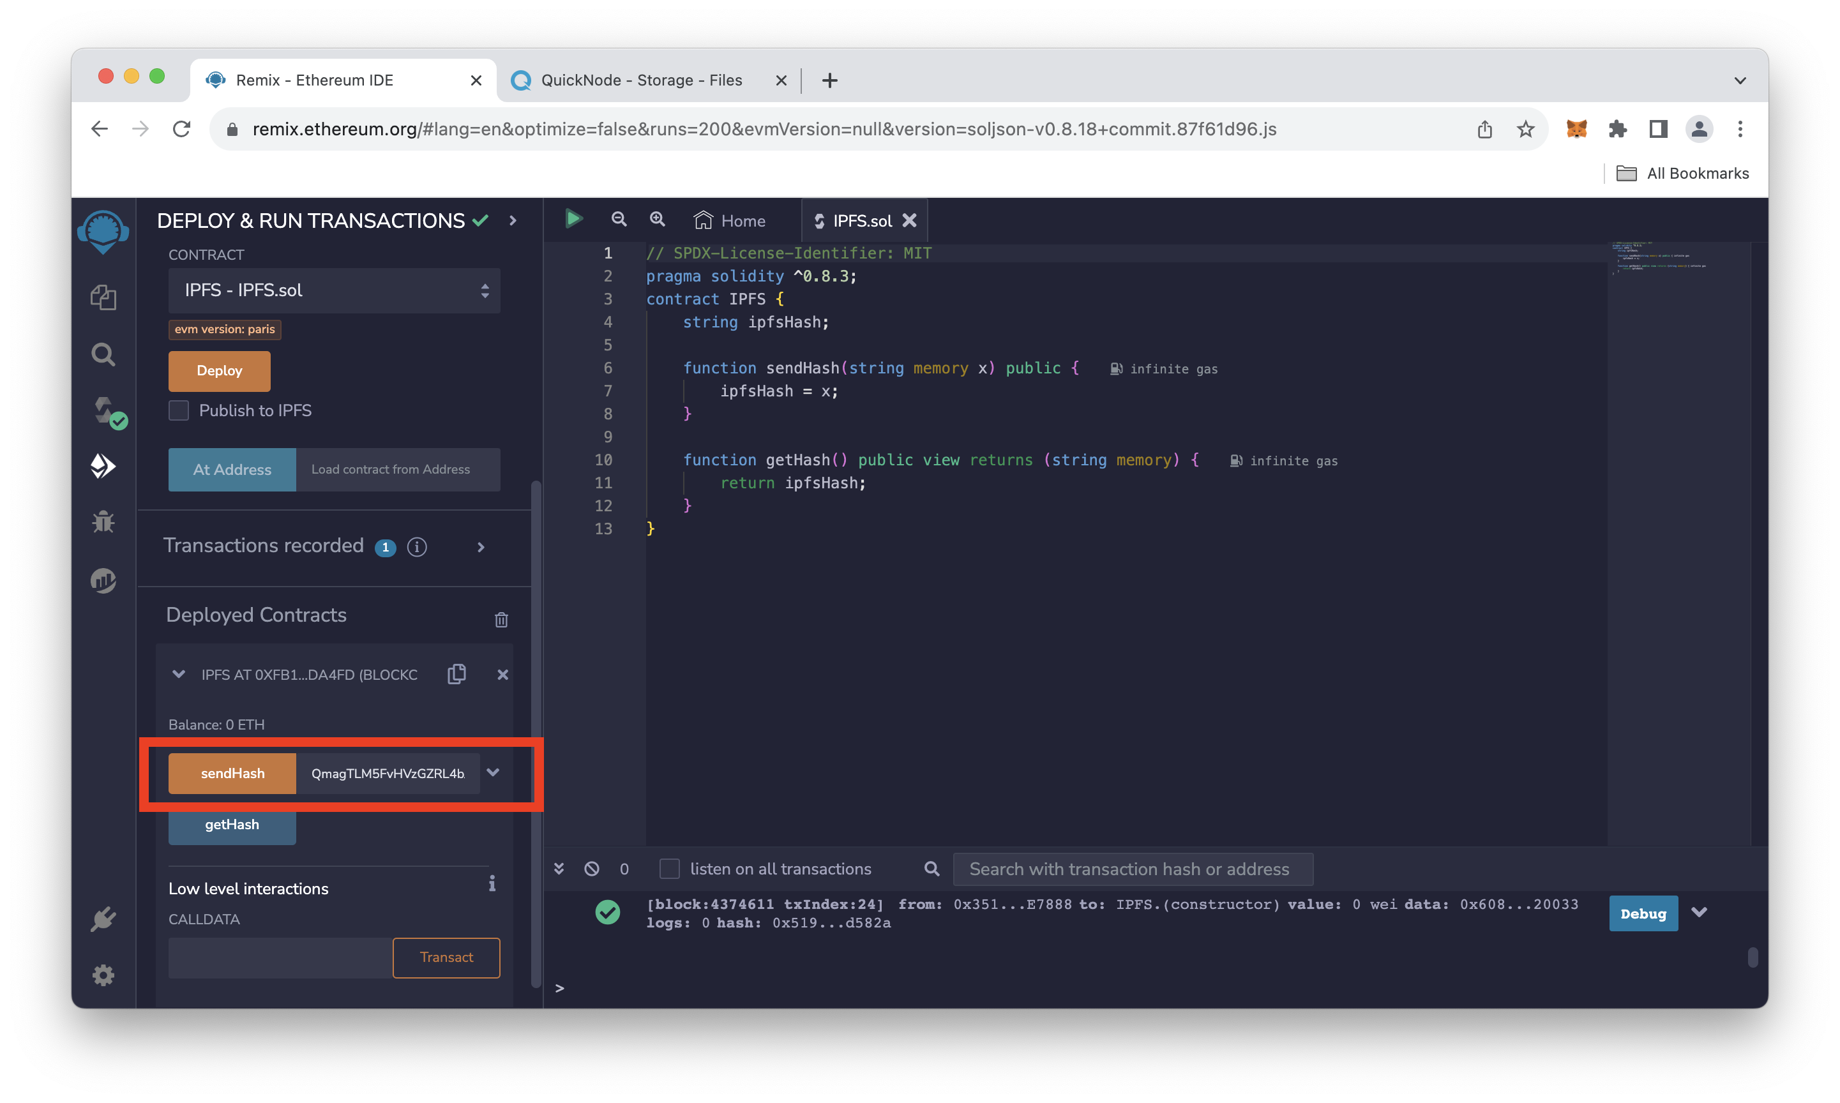Click the transaction hash search field

pyautogui.click(x=1132, y=869)
